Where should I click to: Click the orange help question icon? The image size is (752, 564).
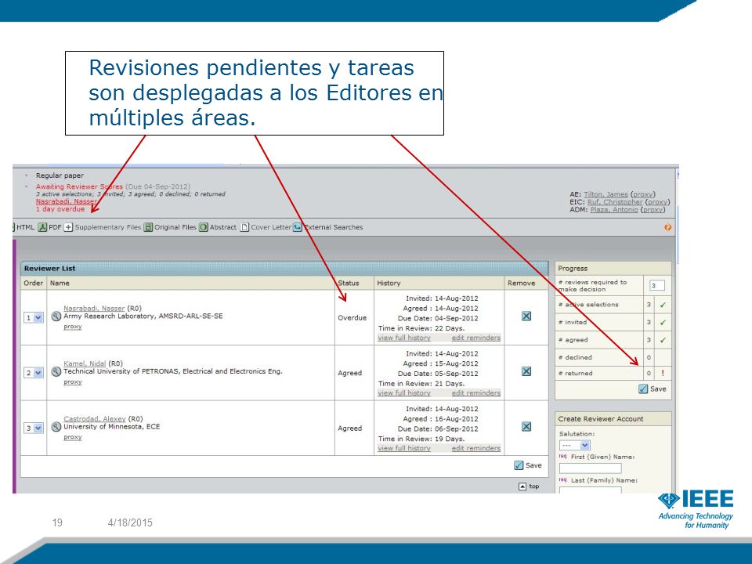667,227
